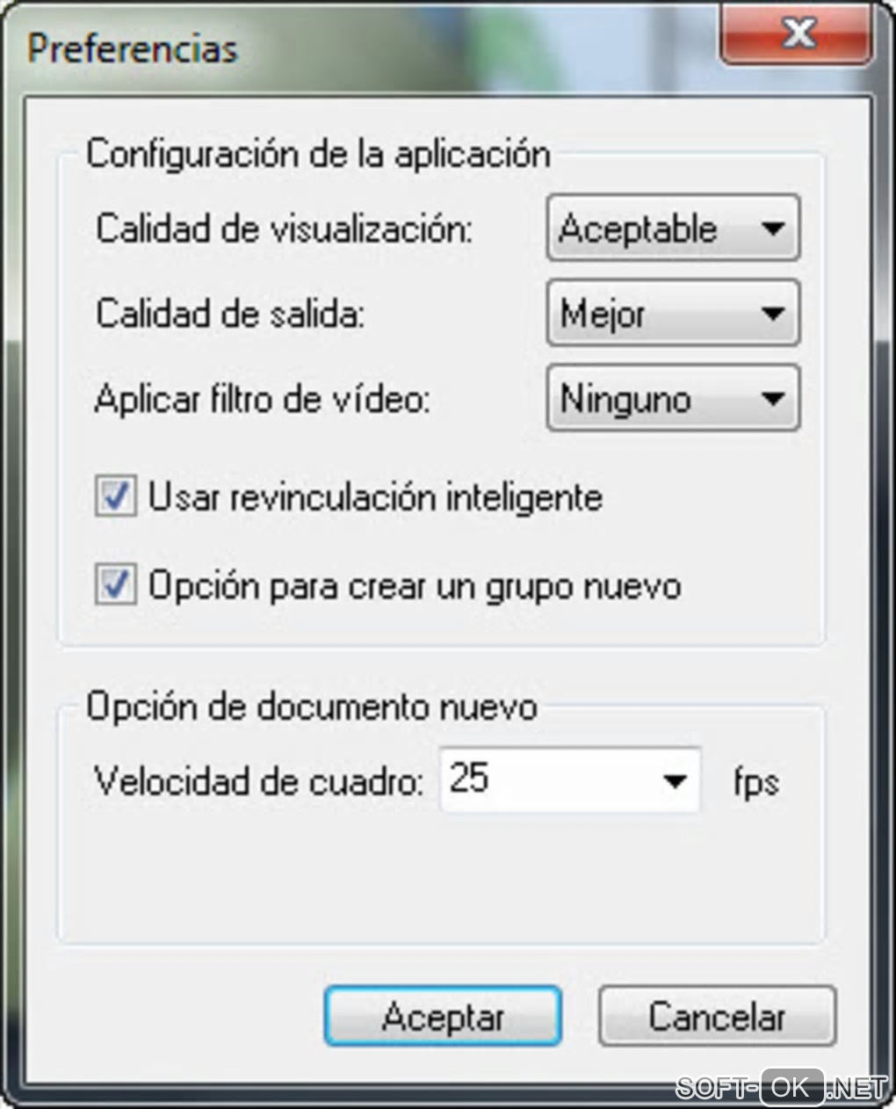896x1109 pixels.
Task: Click the frame rate field showing 25
Action: [x=570, y=779]
